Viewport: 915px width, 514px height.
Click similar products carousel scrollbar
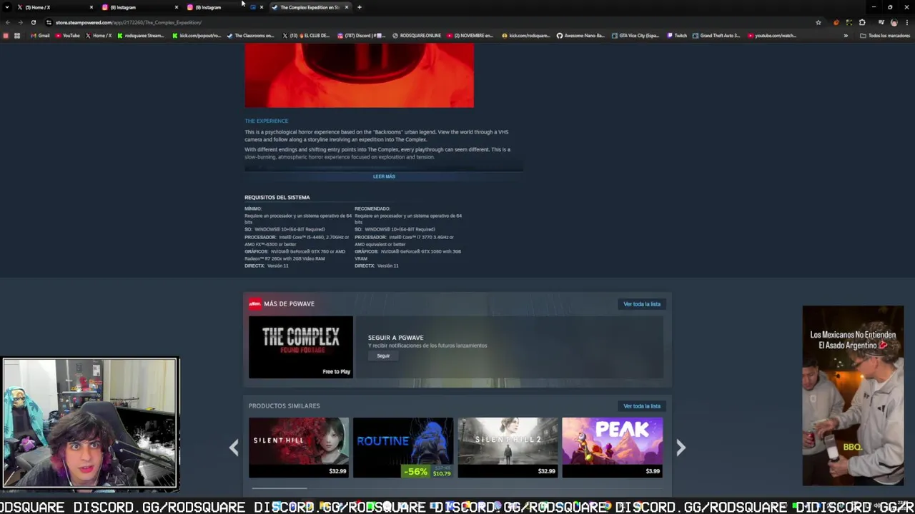[280, 489]
